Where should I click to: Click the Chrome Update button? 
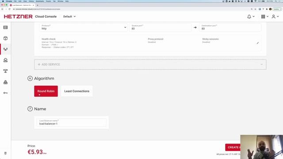point(277,9)
